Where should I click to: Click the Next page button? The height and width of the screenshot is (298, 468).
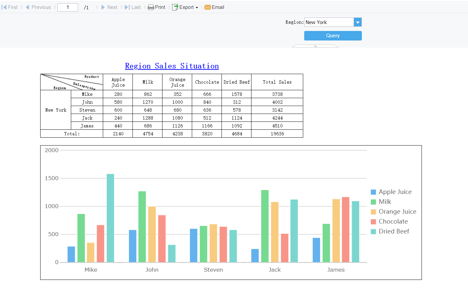(109, 7)
